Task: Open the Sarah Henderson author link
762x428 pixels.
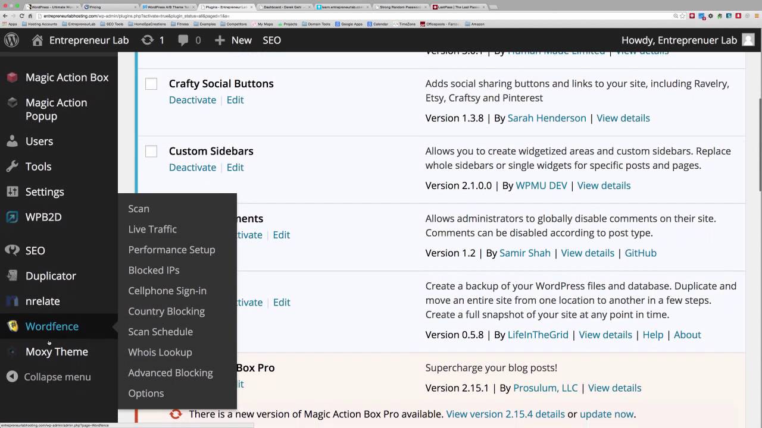Action: click(x=546, y=118)
